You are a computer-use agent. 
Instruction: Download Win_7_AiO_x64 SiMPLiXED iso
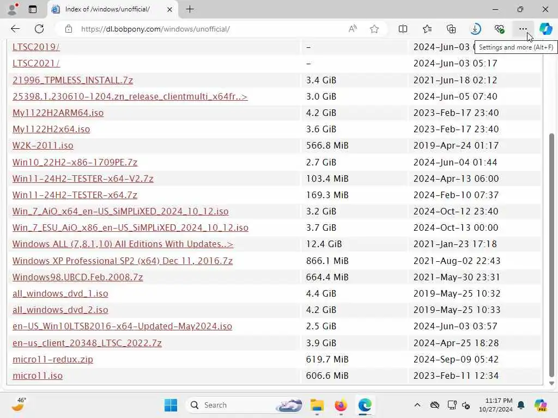120,211
